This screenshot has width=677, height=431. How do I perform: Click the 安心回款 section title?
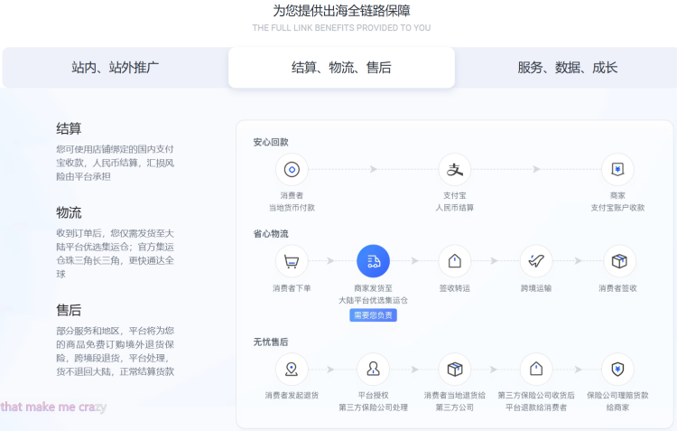pos(271,142)
